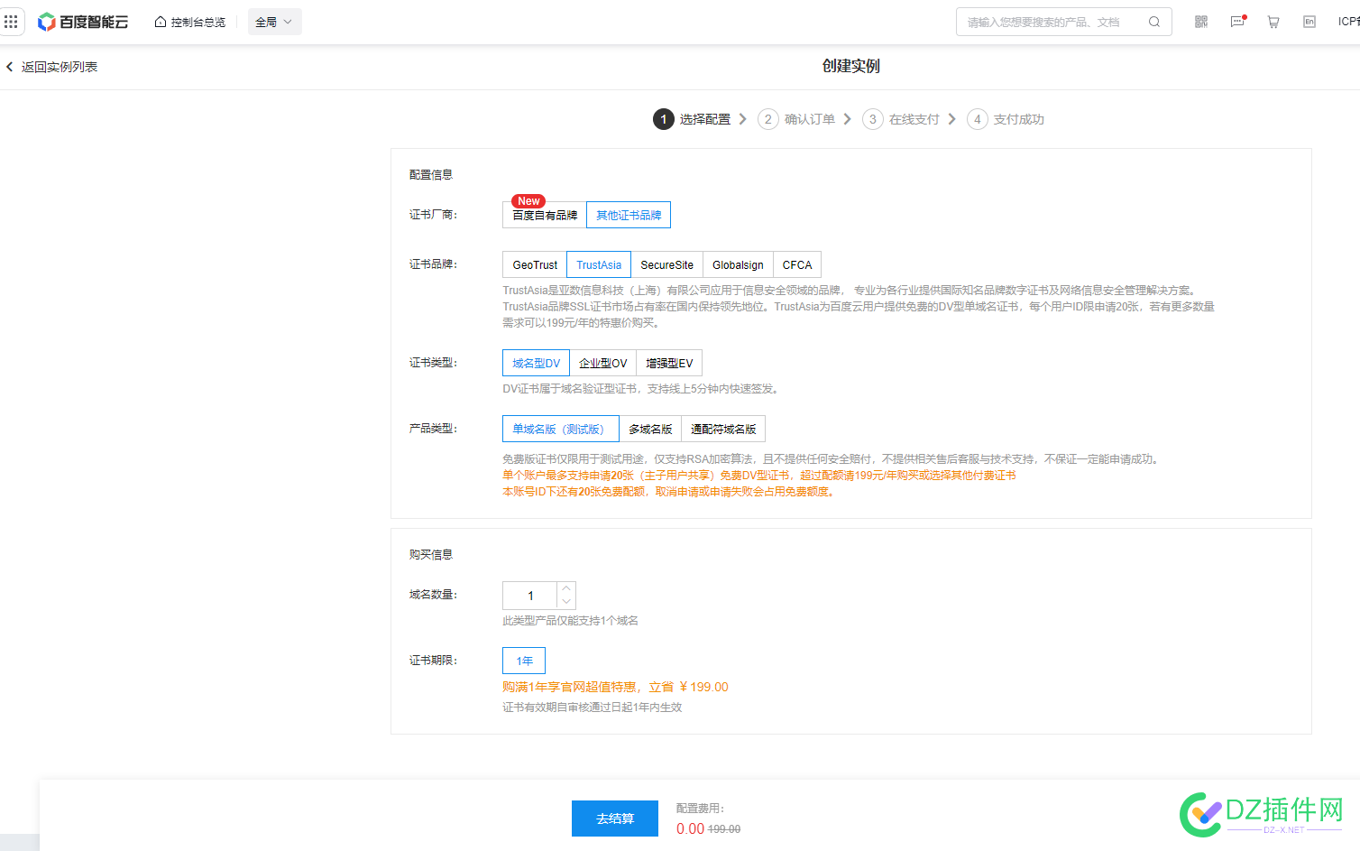Screen dimensions: 1360x851
Task: Choose 企业型OV certificate type
Action: 602,363
